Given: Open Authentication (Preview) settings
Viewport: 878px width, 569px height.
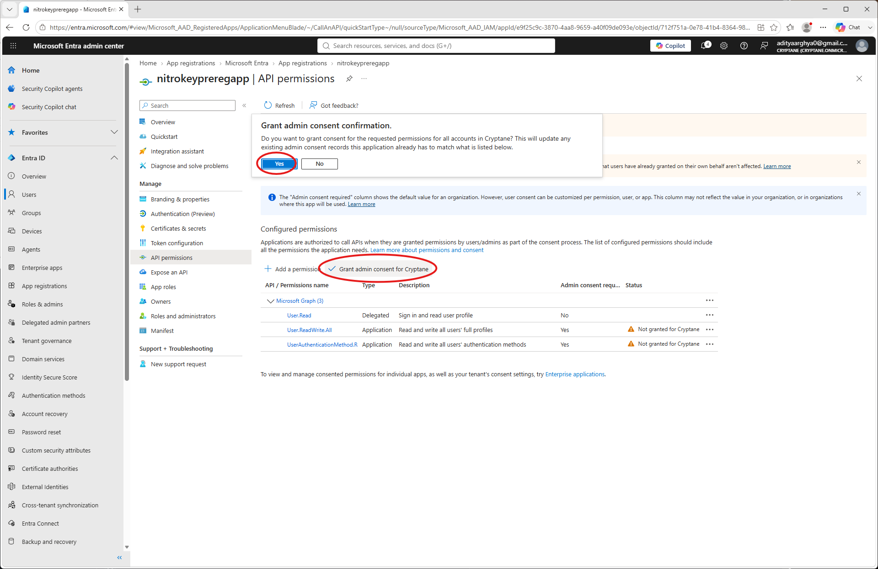Looking at the screenshot, I should (183, 214).
